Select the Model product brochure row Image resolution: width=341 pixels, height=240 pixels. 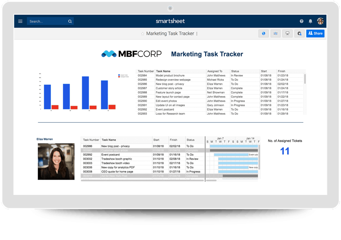click(170, 75)
